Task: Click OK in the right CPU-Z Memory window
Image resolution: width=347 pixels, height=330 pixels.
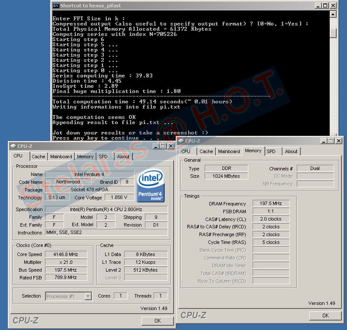Action: 325,316
